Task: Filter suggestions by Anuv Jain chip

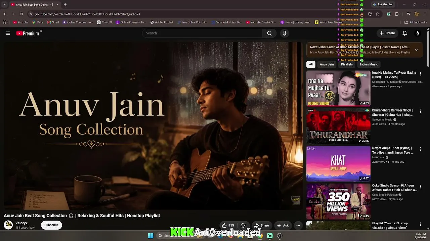Action: (327, 64)
